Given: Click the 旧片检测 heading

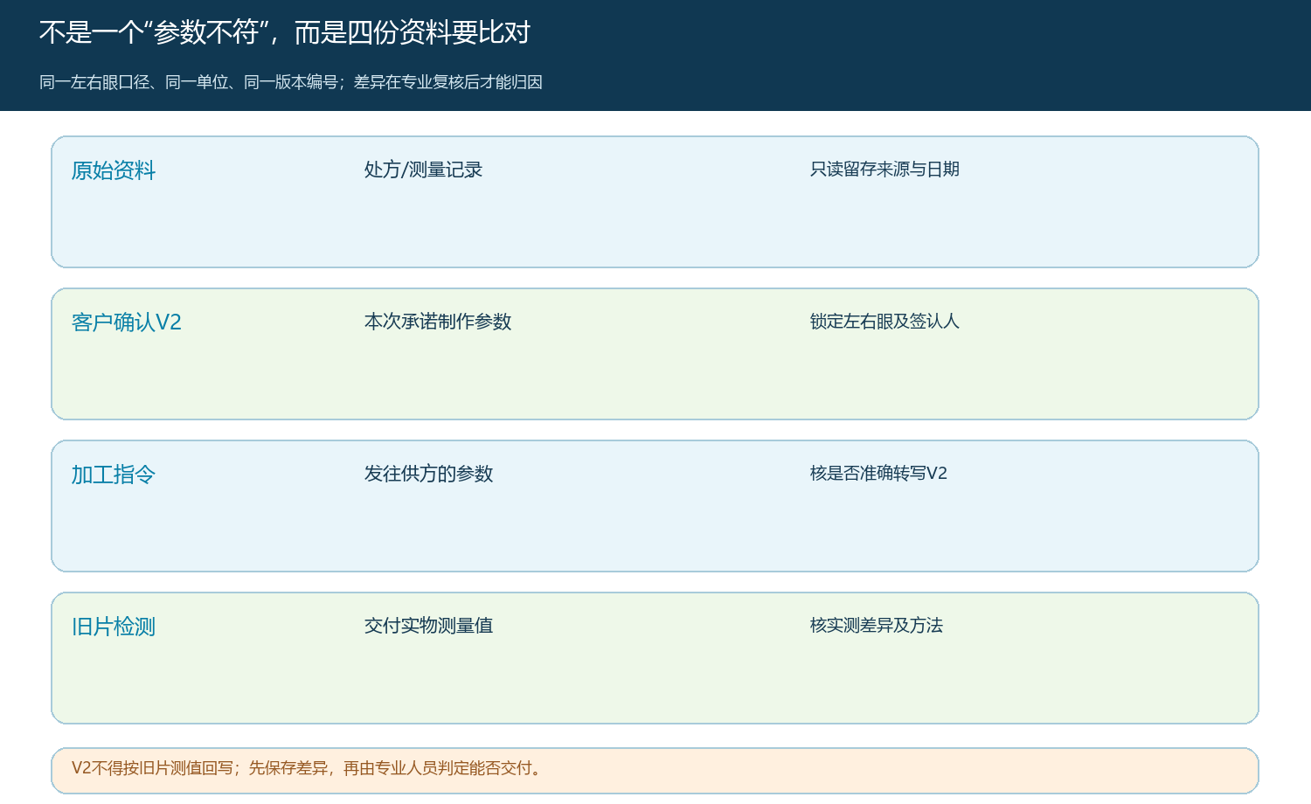Looking at the screenshot, I should tap(114, 627).
